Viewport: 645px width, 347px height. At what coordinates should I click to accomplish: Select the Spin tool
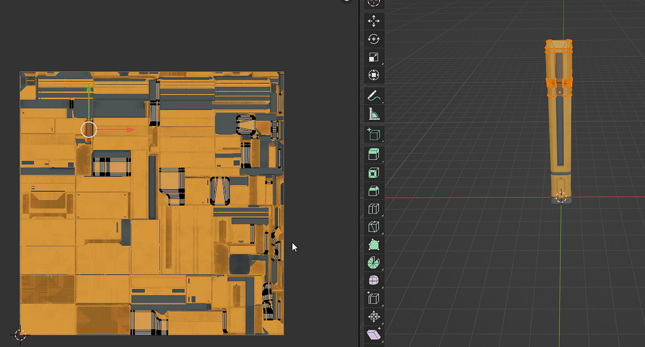[x=372, y=263]
